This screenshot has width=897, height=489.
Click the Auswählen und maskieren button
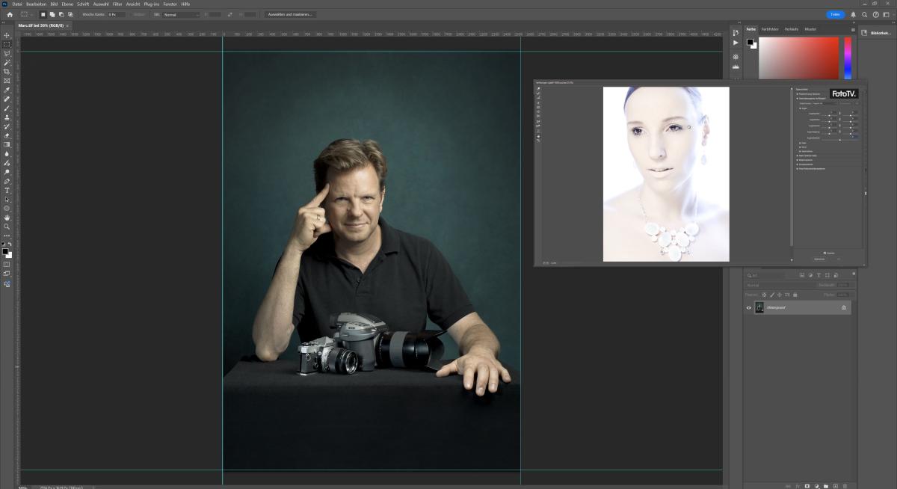[292, 14]
